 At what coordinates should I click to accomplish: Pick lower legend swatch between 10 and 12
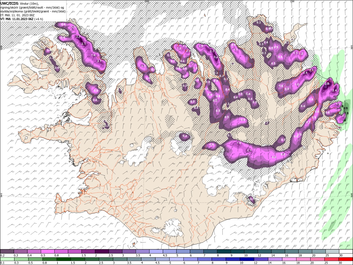[247, 259]
